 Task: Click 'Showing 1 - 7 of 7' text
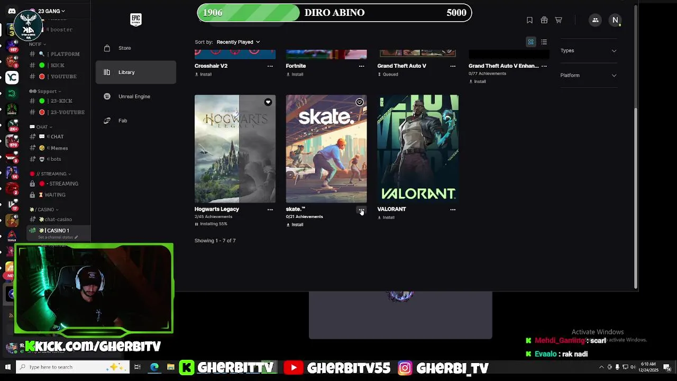coord(215,241)
